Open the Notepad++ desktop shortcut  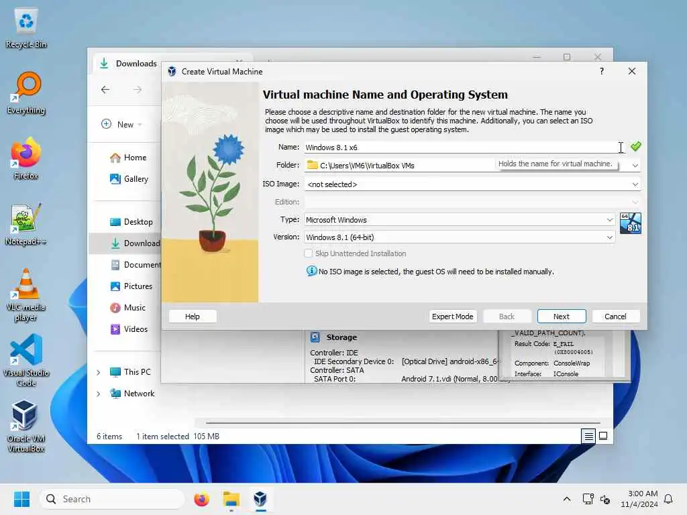coord(26,225)
